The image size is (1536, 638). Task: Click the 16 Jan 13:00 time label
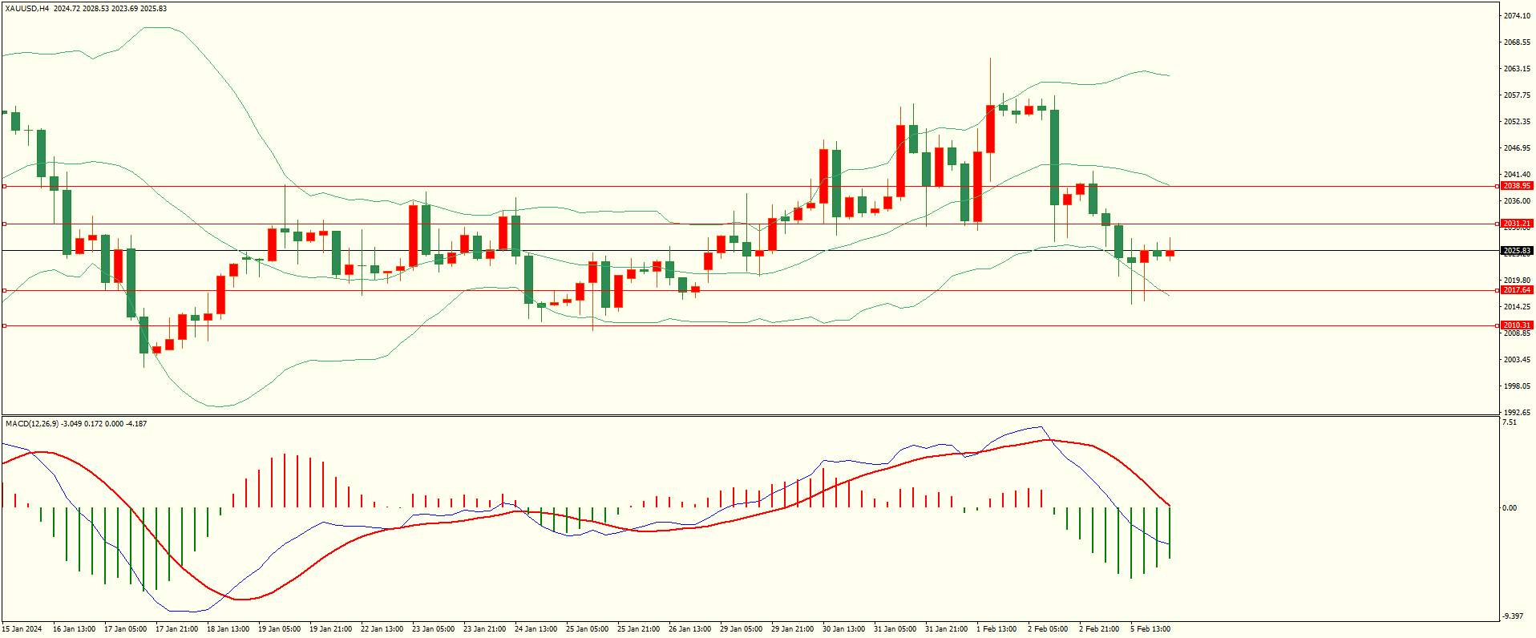75,629
